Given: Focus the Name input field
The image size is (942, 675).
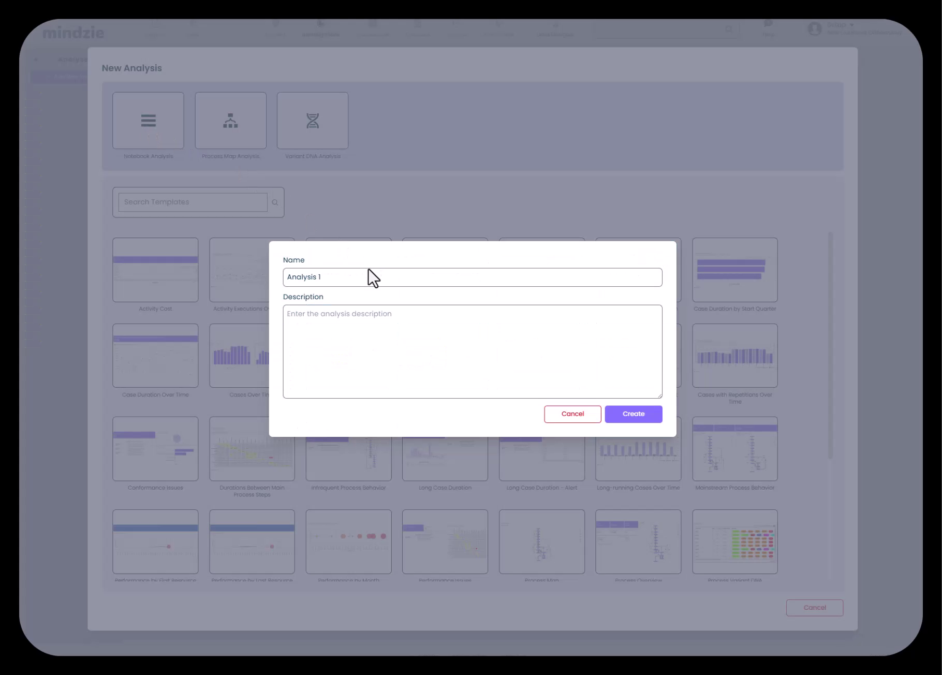Looking at the screenshot, I should [472, 277].
